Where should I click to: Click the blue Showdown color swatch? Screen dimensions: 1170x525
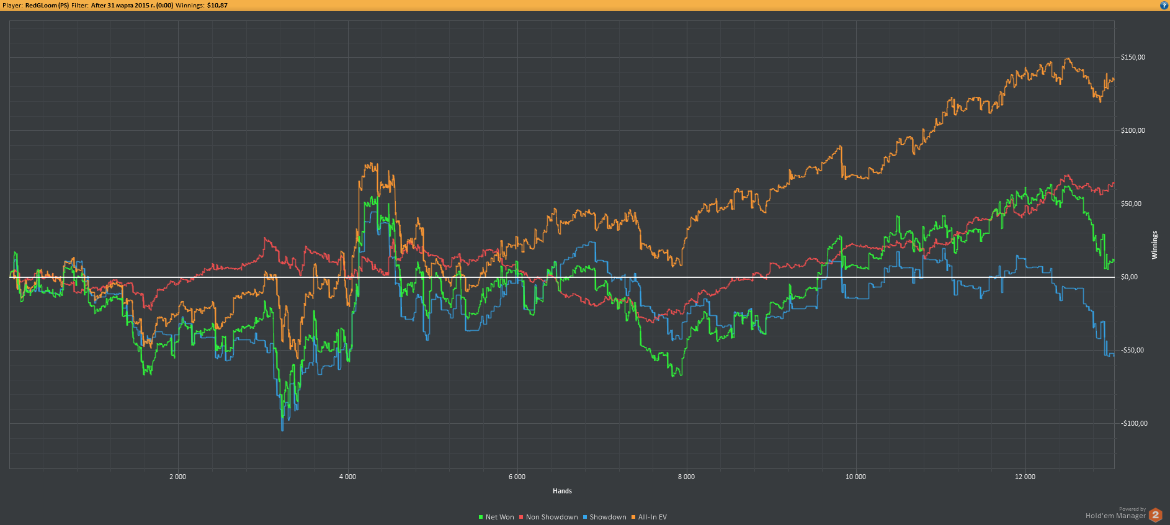click(x=585, y=517)
